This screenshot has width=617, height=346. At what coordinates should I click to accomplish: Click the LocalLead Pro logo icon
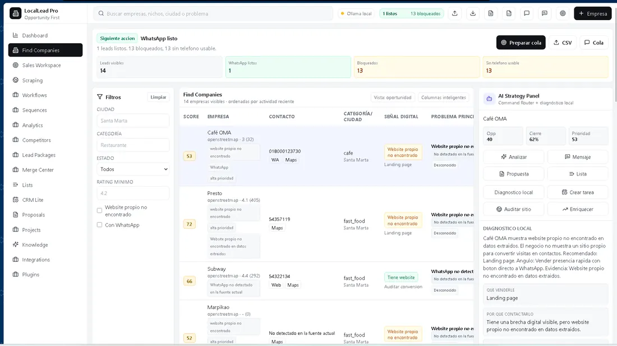[15, 13]
